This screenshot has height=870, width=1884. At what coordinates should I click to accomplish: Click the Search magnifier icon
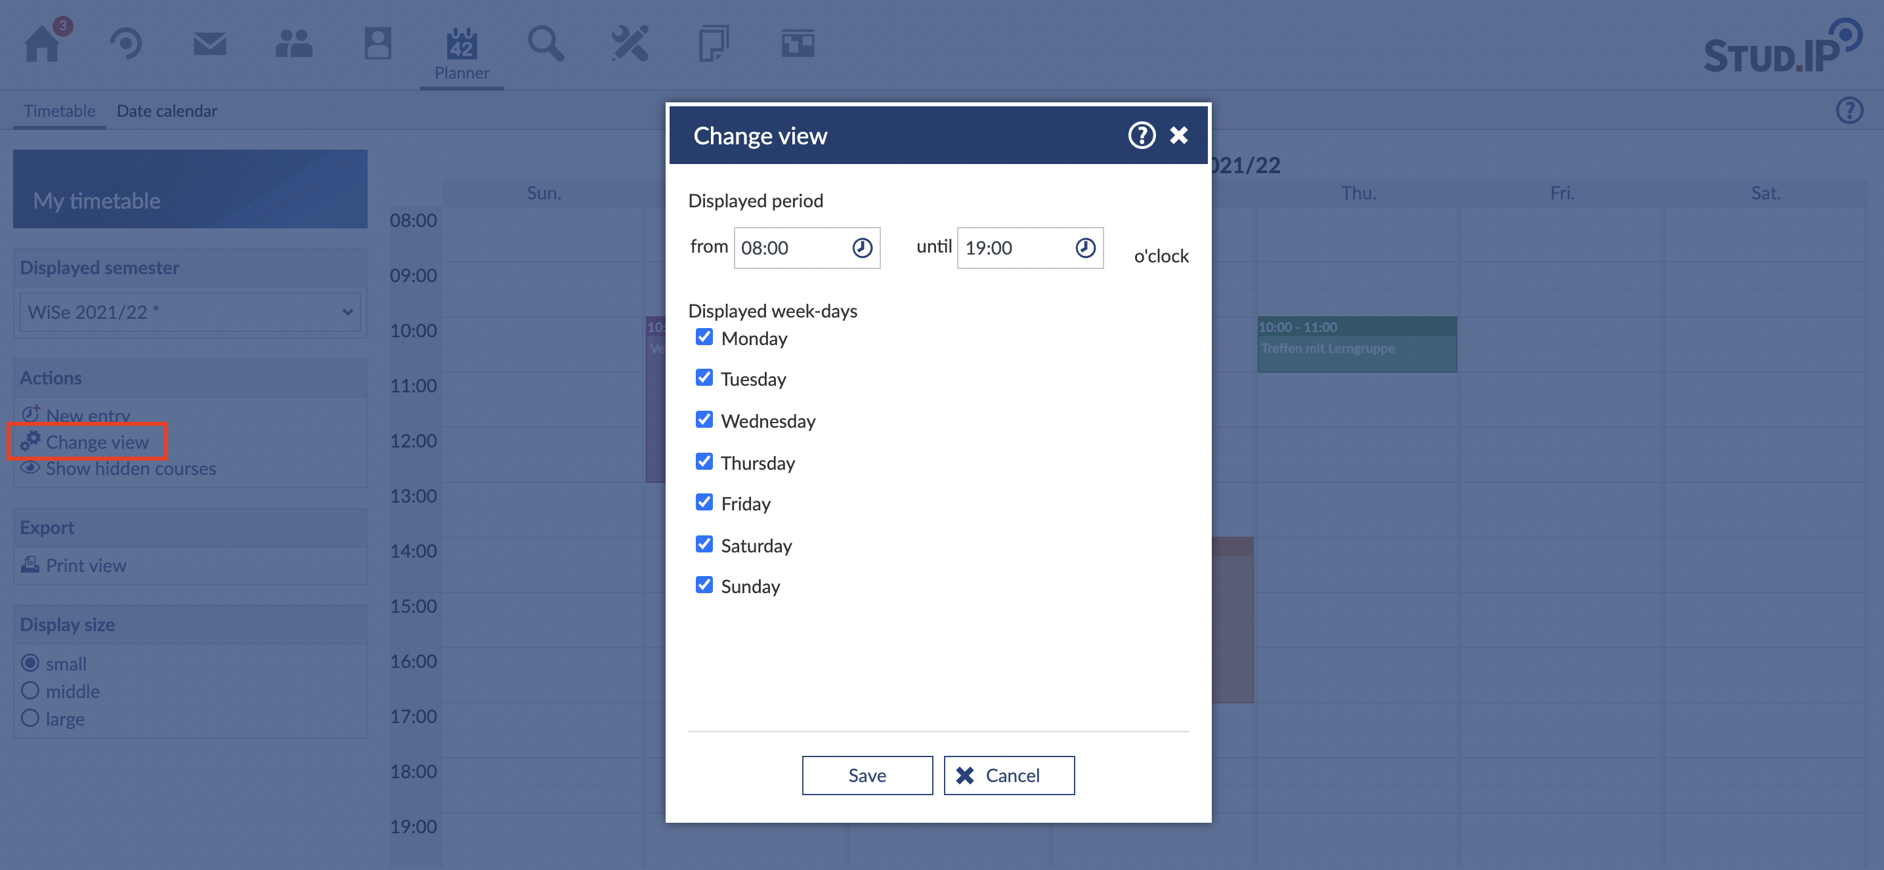546,44
